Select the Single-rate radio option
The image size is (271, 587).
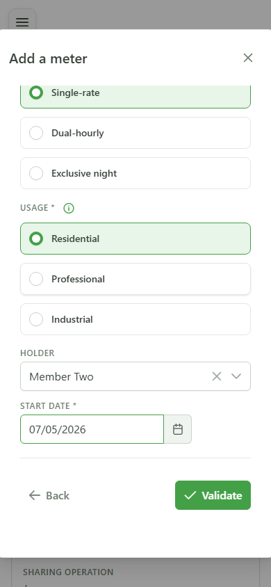[x=135, y=97]
